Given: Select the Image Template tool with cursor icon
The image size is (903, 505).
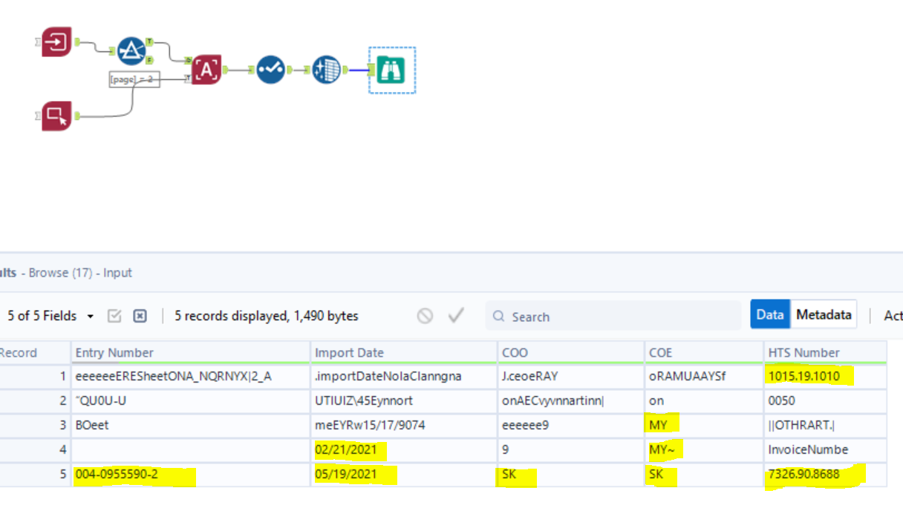Looking at the screenshot, I should pyautogui.click(x=56, y=116).
